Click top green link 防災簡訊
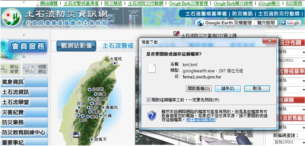305x146 pixels. click(x=113, y=3)
